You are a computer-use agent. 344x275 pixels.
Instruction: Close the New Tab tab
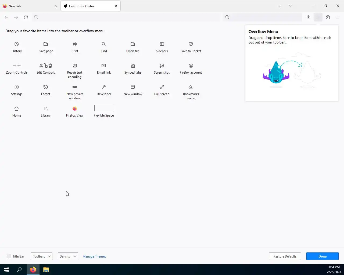[56, 6]
